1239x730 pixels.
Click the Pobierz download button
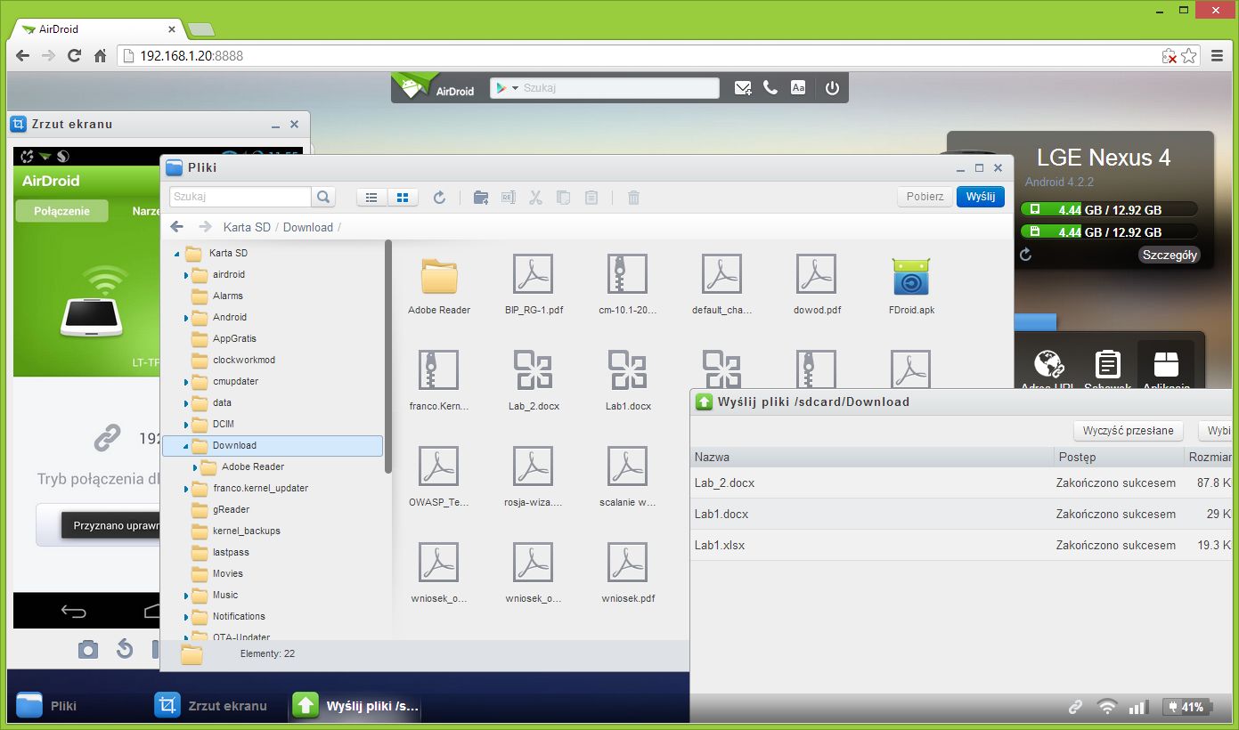(x=925, y=197)
